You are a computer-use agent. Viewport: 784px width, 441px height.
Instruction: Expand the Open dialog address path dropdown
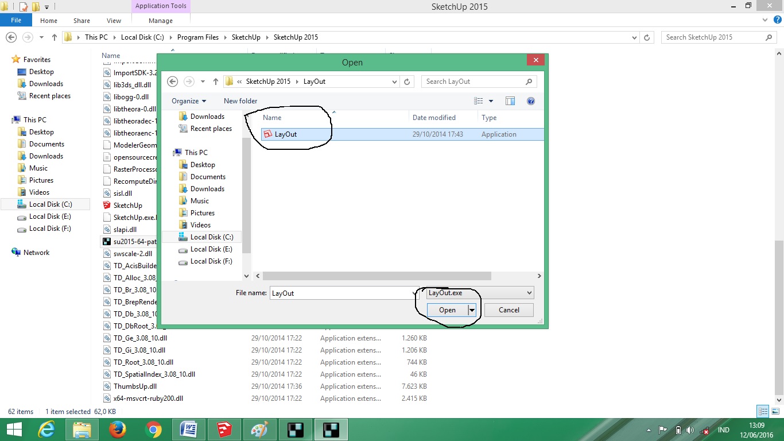[x=394, y=82]
